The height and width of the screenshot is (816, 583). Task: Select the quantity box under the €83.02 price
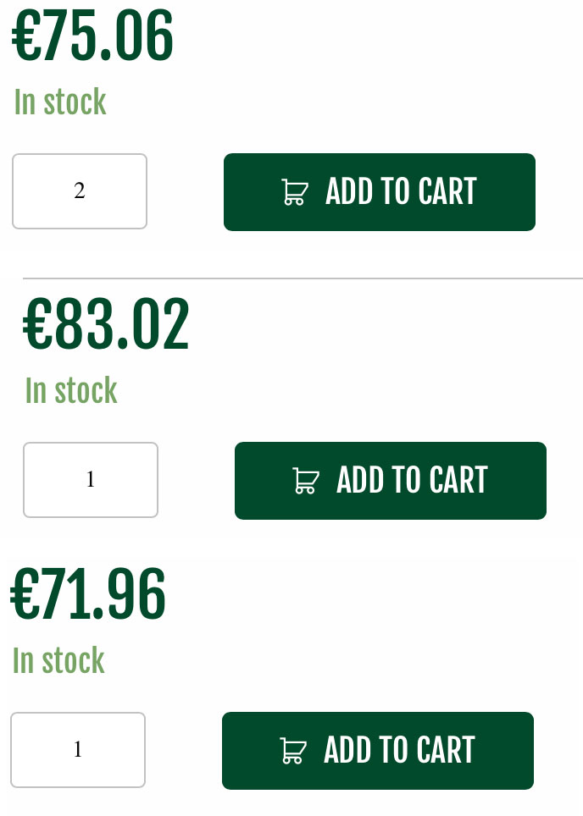tap(91, 480)
